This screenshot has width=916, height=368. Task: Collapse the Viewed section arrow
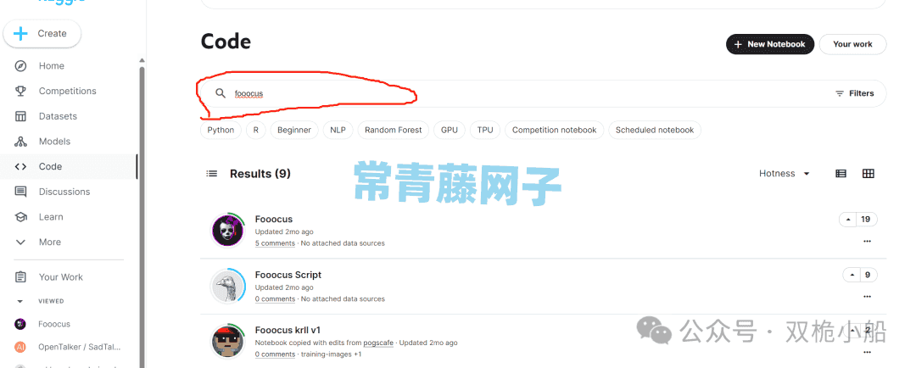pyautogui.click(x=20, y=301)
